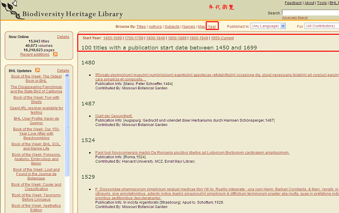Open the Recent additions link

tap(35, 55)
